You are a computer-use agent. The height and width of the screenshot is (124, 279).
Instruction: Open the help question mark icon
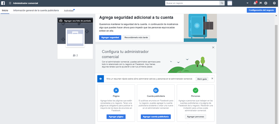coord(274,3)
